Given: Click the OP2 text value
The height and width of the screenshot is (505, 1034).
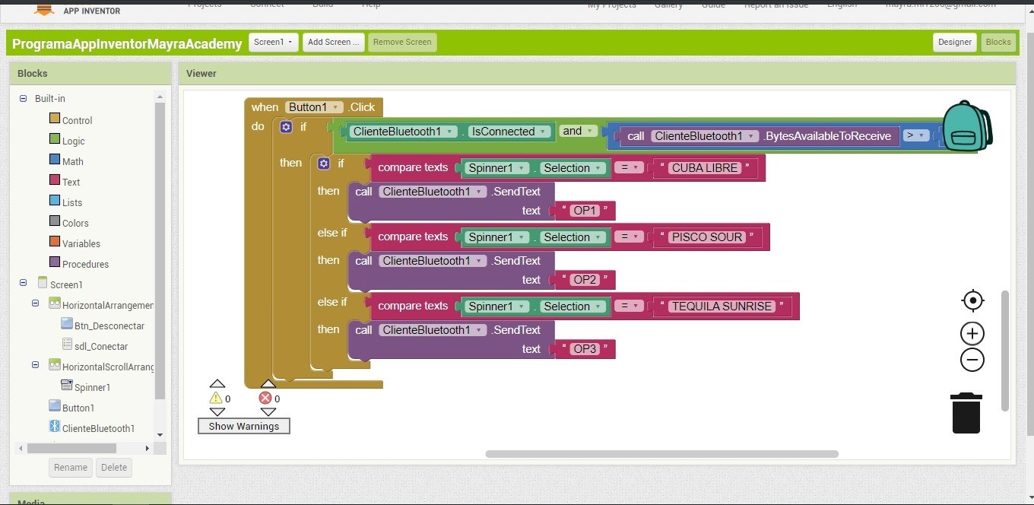Looking at the screenshot, I should click(585, 280).
